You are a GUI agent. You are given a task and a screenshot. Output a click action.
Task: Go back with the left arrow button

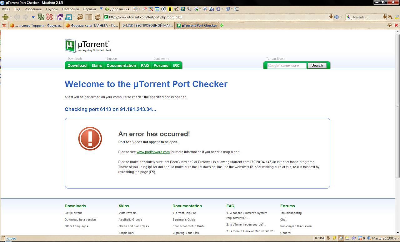[17, 17]
